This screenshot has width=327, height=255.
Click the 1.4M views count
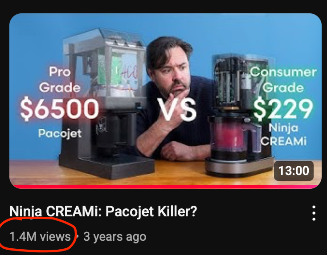tap(40, 237)
